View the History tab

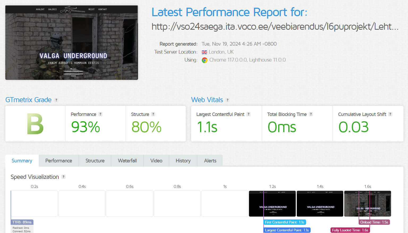183,161
